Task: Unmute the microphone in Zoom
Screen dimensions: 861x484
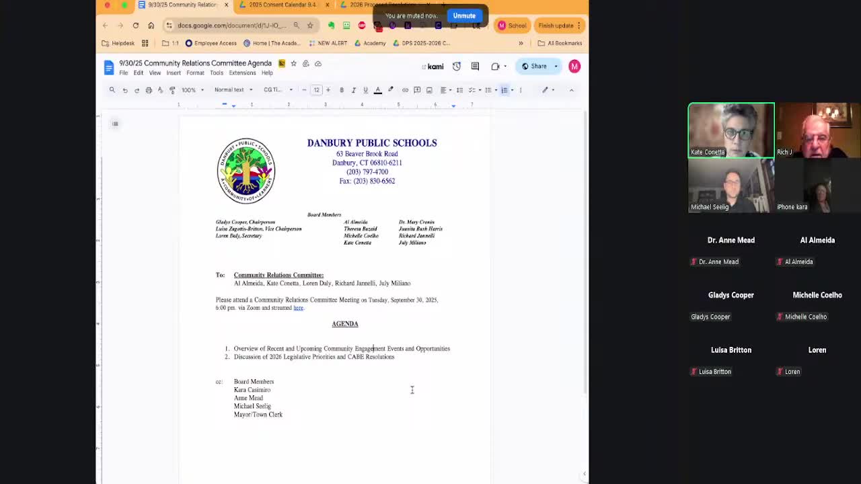Action: click(463, 15)
